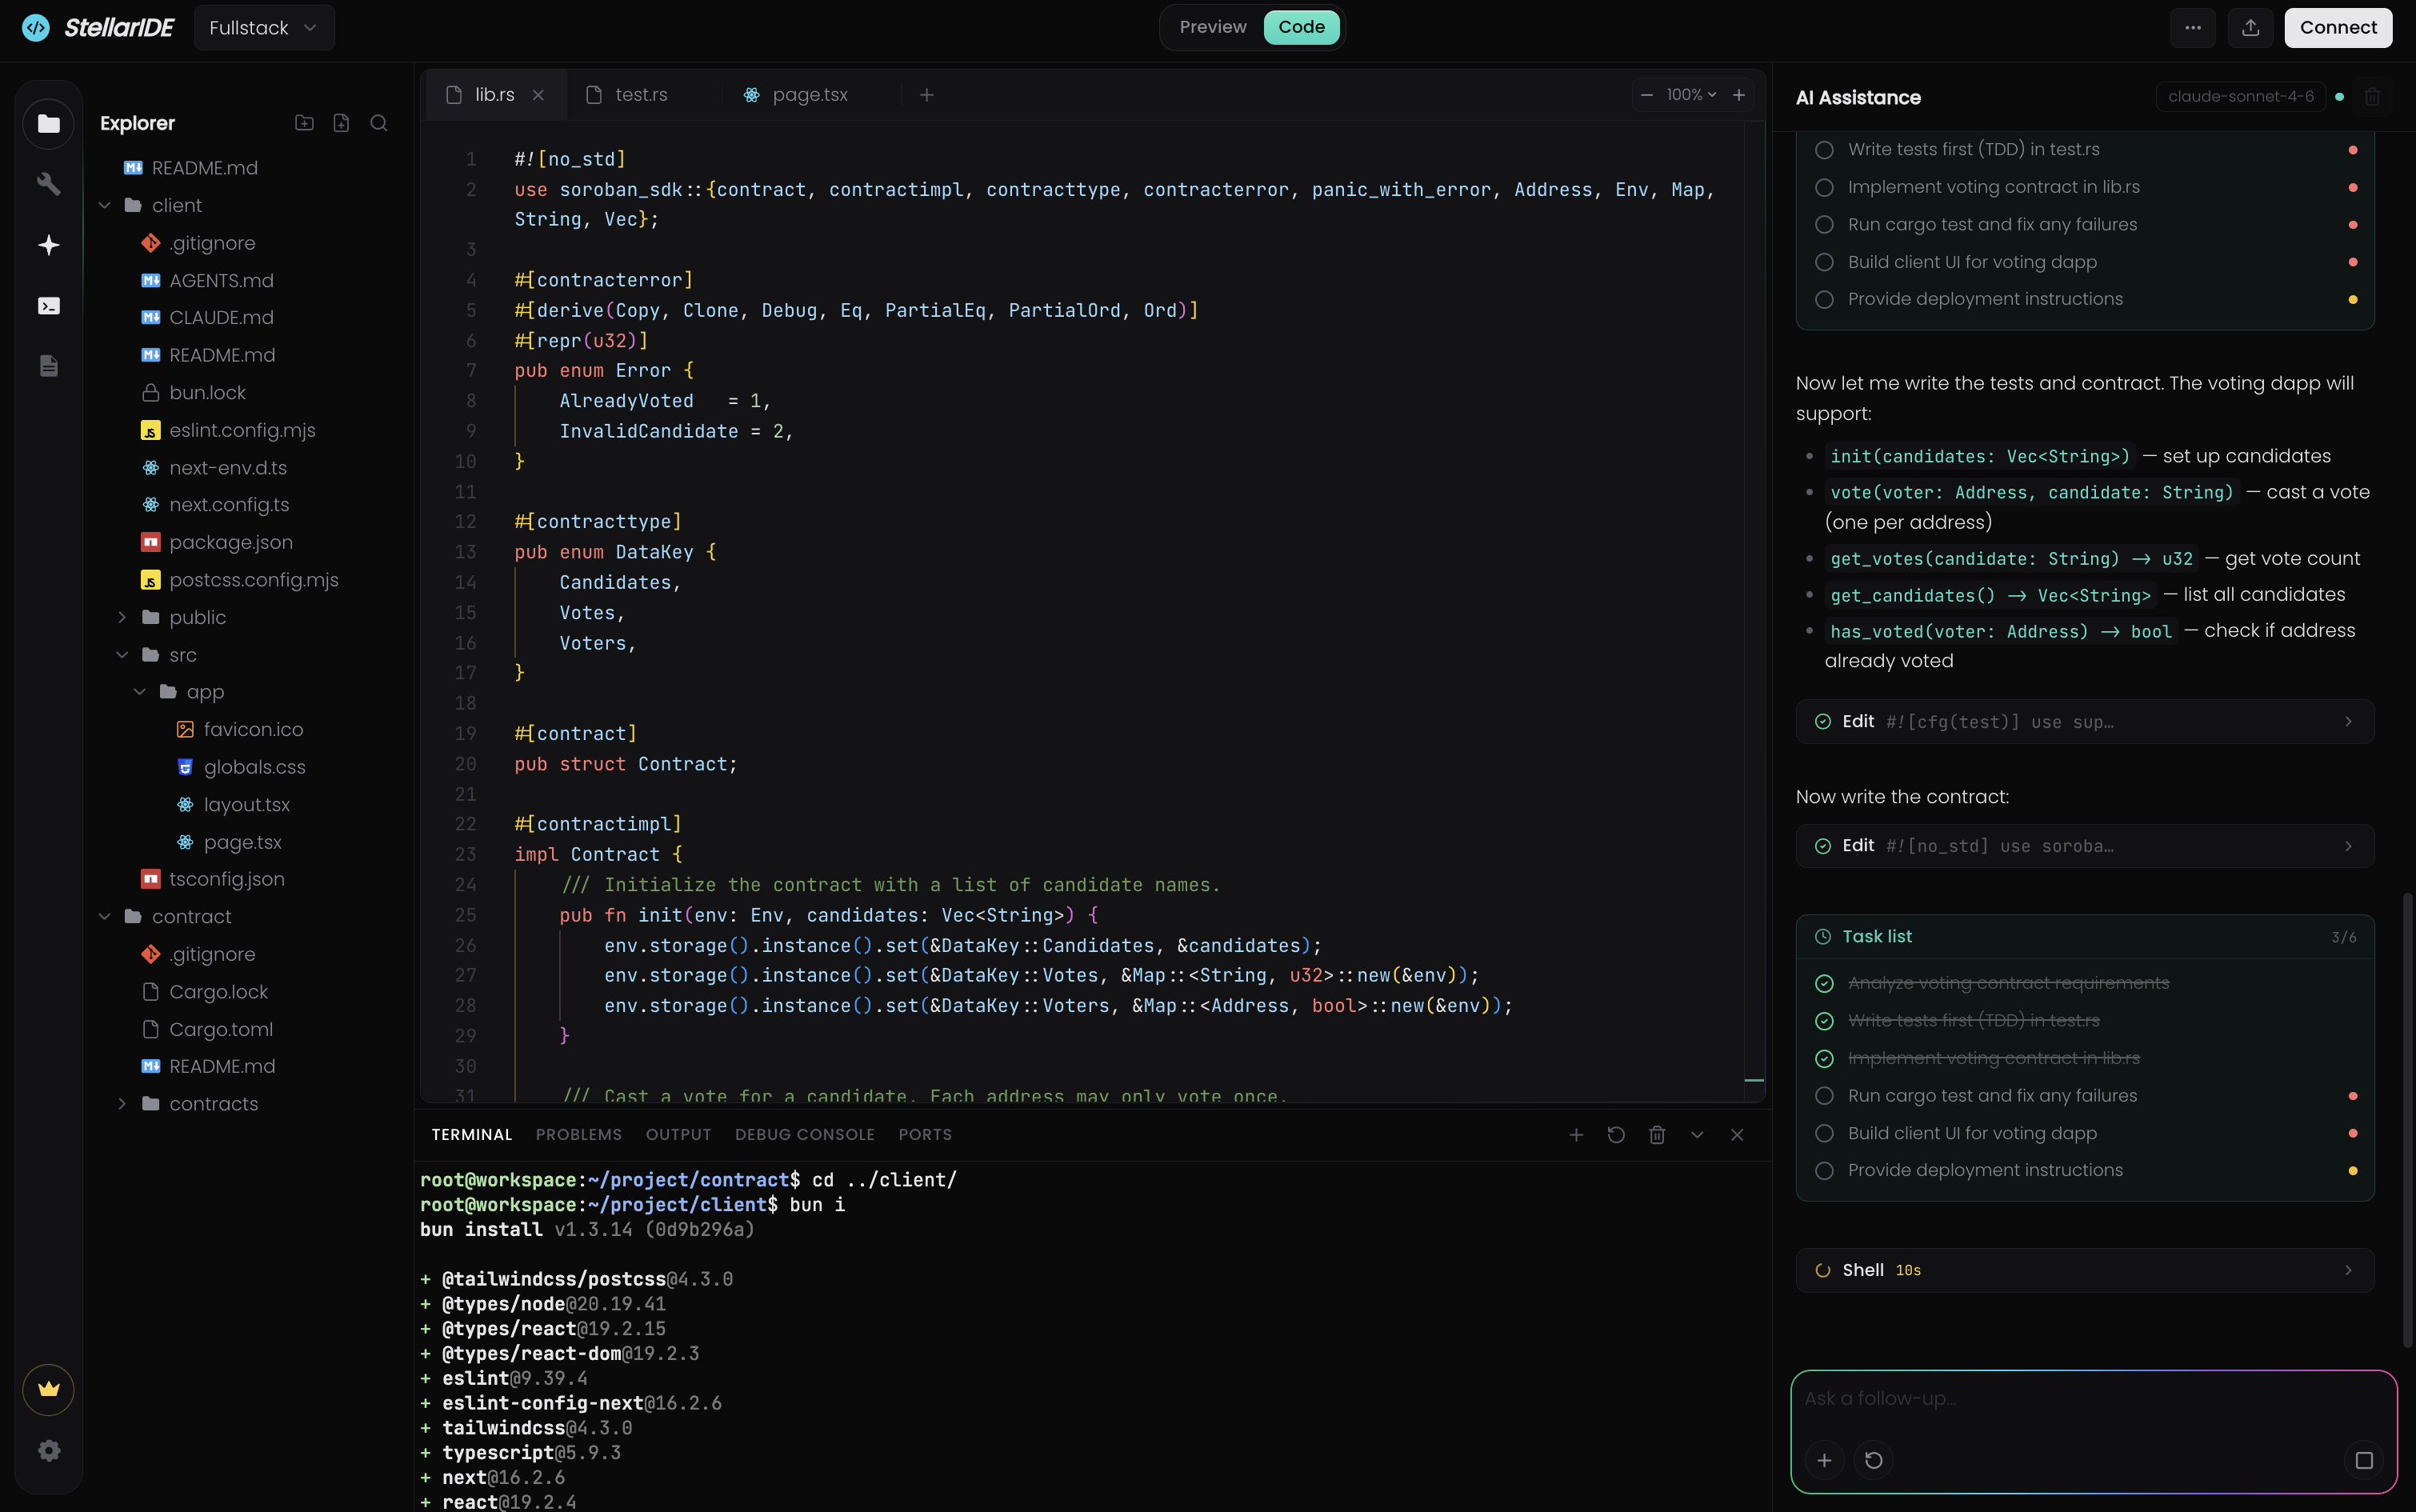Expand the 'Edit #![no_std] use soroba…' step

pos(2084,846)
